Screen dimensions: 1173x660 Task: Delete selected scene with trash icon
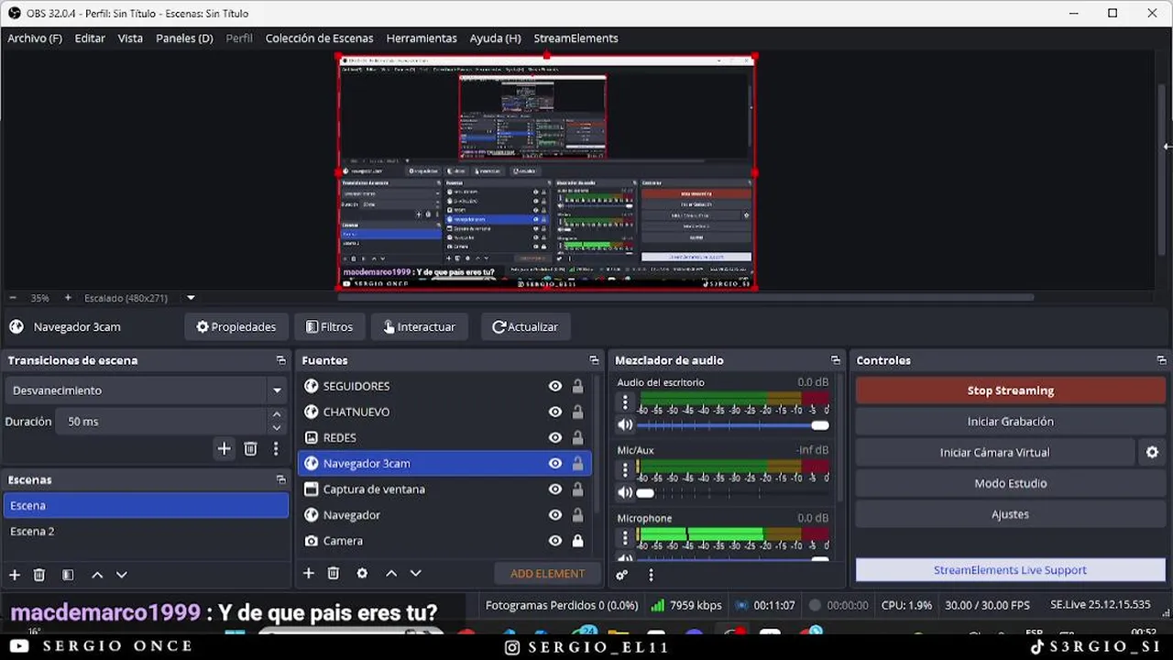39,575
